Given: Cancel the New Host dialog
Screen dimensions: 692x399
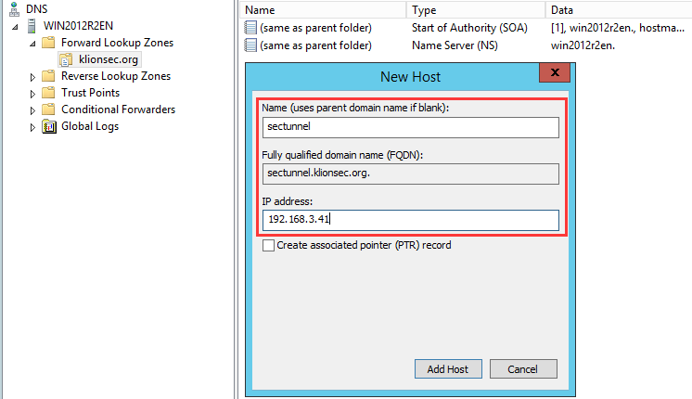Looking at the screenshot, I should tap(523, 369).
